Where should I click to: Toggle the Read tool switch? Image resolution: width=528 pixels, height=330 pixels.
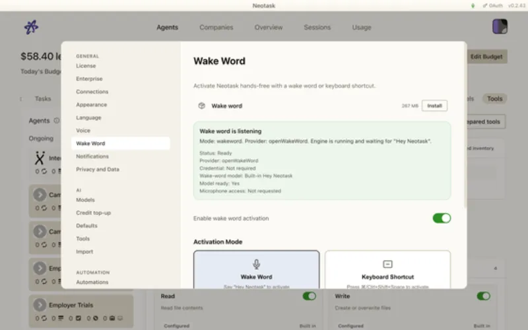[309, 296]
